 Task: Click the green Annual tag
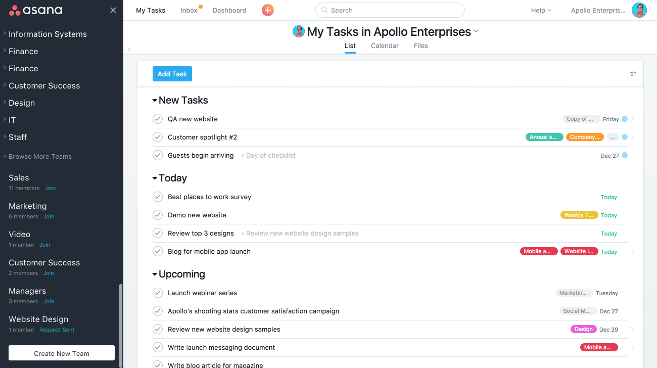[x=544, y=137]
